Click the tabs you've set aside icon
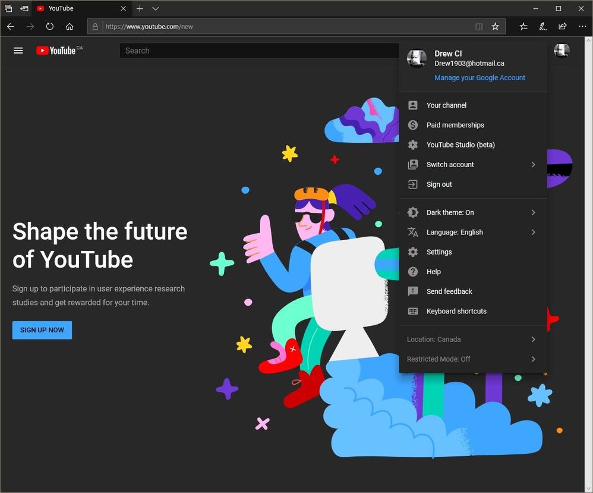 [x=8, y=8]
